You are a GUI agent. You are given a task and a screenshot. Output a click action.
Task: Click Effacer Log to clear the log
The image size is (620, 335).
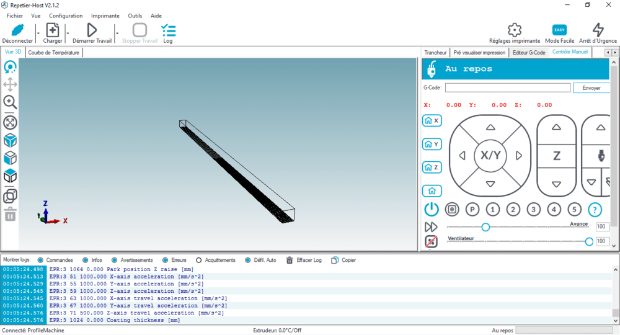[304, 261]
